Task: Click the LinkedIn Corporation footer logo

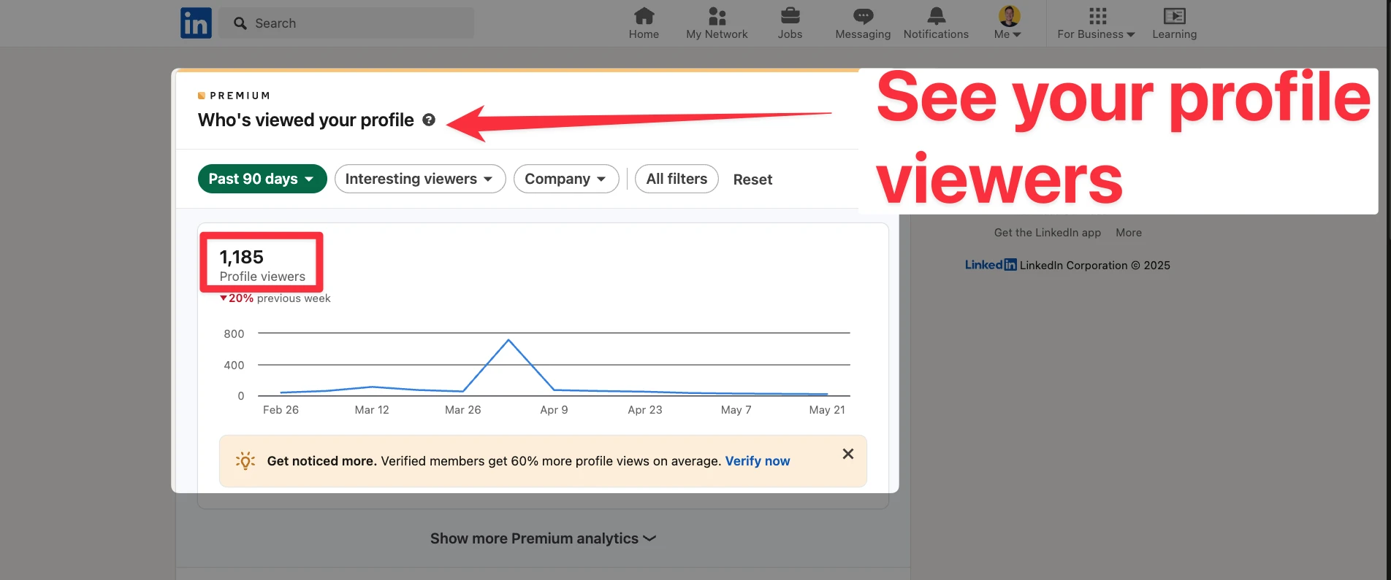Action: [991, 265]
